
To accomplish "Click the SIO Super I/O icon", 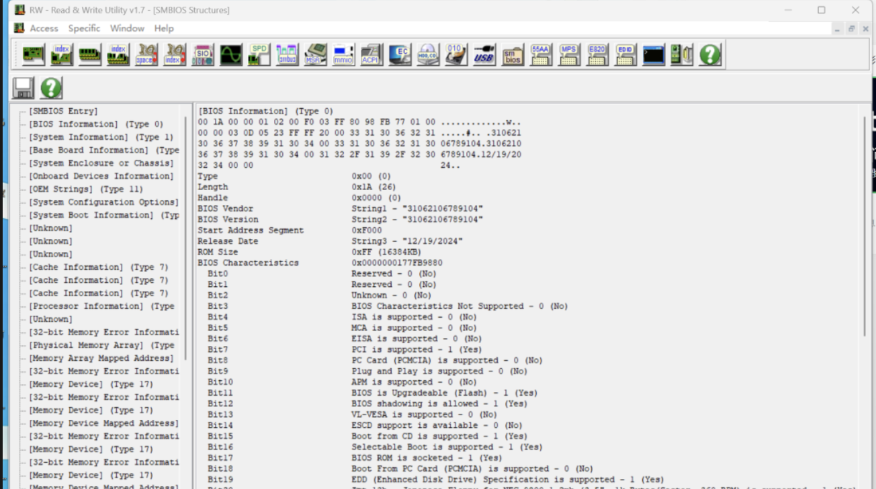I will (203, 54).
